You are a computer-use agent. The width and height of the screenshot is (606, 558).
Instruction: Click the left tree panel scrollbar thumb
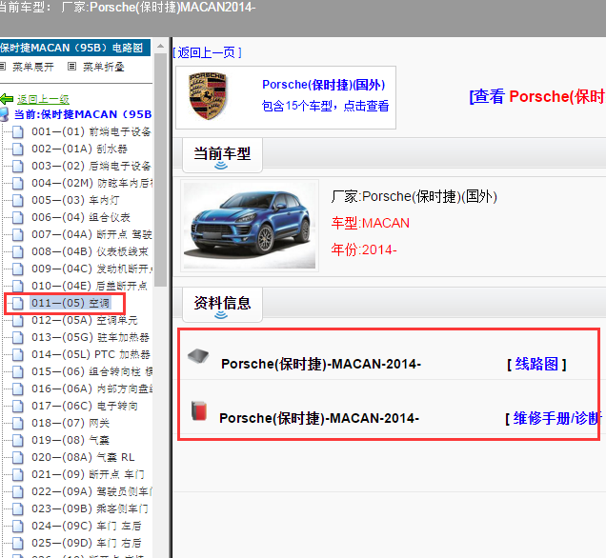pyautogui.click(x=160, y=169)
